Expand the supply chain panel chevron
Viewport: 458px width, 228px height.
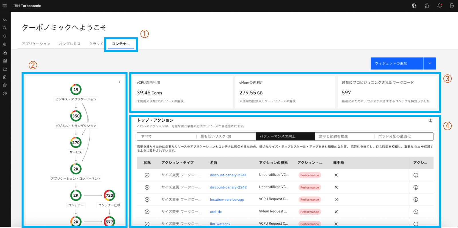pos(120,82)
